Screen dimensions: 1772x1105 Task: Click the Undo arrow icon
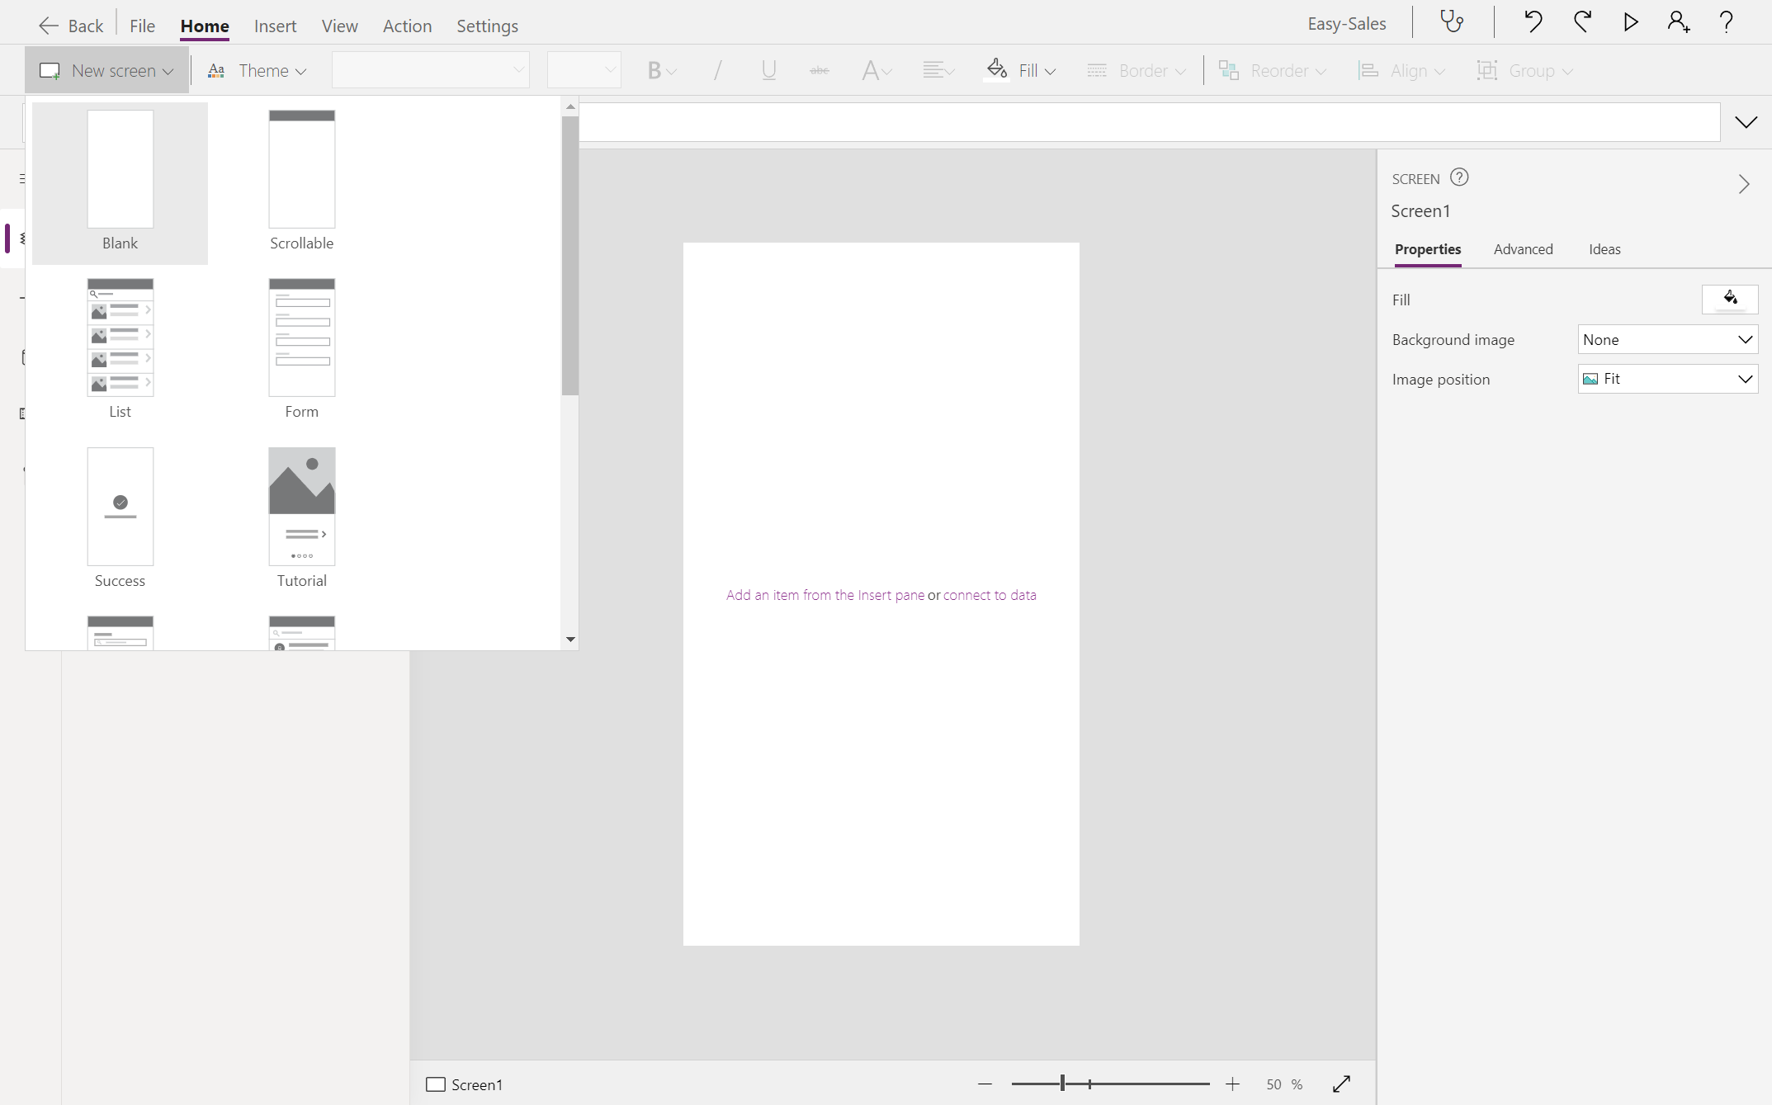pos(1533,22)
